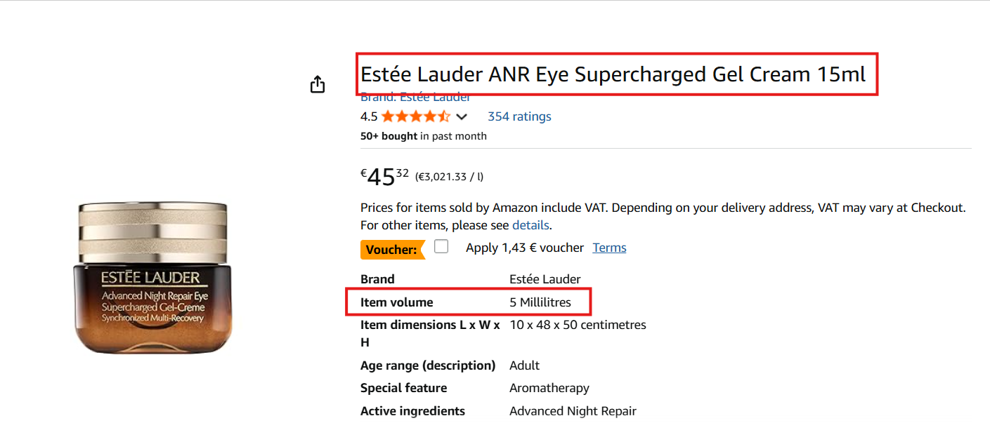Open the VAT details link
Screen dimensions: 990x423
pos(530,225)
